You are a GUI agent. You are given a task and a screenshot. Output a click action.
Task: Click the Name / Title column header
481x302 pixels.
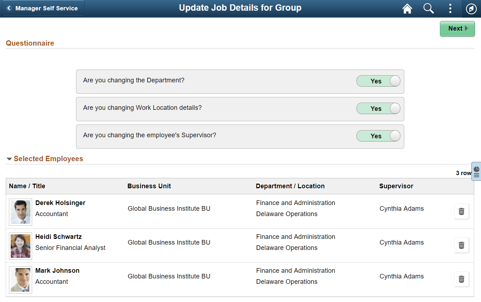[x=27, y=186]
